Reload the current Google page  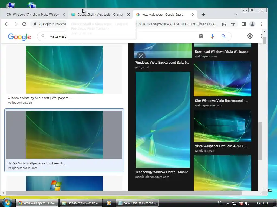coord(24,24)
